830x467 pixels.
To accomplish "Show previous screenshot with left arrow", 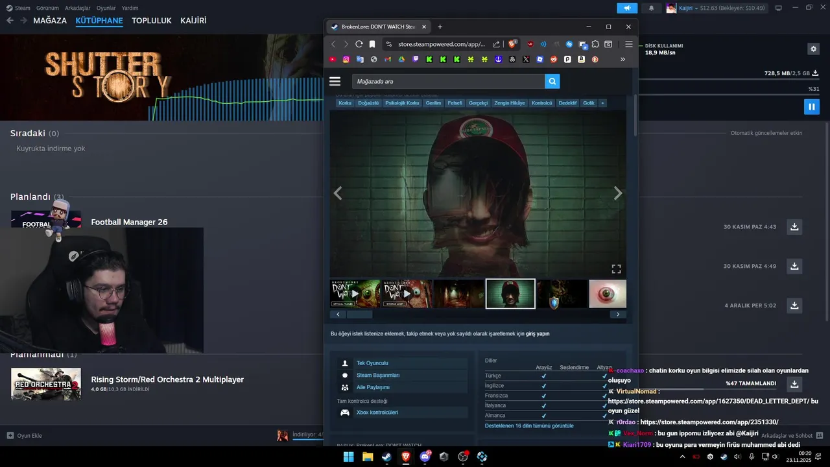I will coord(338,193).
